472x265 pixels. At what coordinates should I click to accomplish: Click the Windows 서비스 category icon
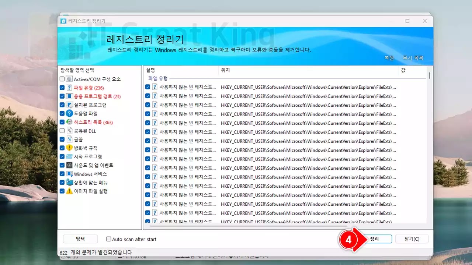(69, 174)
